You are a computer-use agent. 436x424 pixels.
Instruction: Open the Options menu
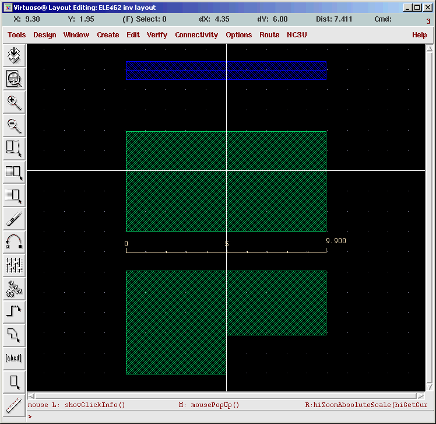[x=239, y=35]
